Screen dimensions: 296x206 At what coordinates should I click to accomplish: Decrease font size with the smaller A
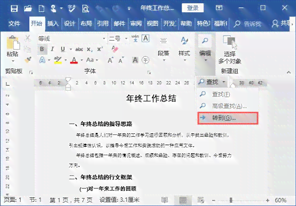tap(121, 60)
